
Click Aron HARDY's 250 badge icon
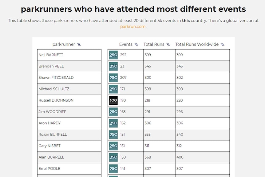(113, 123)
